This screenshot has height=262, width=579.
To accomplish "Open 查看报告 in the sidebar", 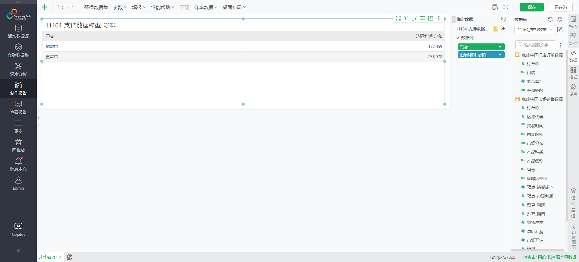I will (18, 108).
